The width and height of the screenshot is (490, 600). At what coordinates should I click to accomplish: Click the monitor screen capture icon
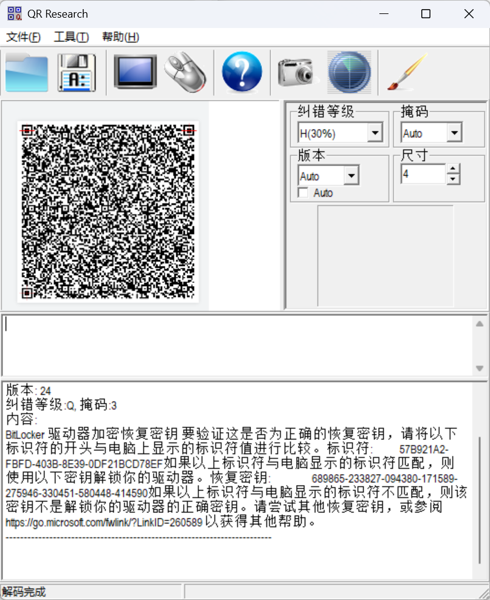(136, 72)
